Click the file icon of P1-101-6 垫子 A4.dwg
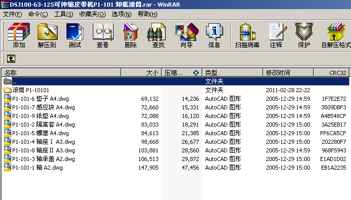The image size is (351, 200). click(8, 99)
